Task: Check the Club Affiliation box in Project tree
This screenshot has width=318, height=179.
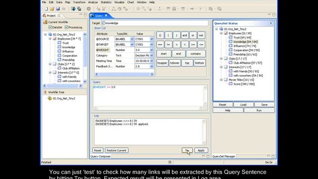Action: click(60, 68)
